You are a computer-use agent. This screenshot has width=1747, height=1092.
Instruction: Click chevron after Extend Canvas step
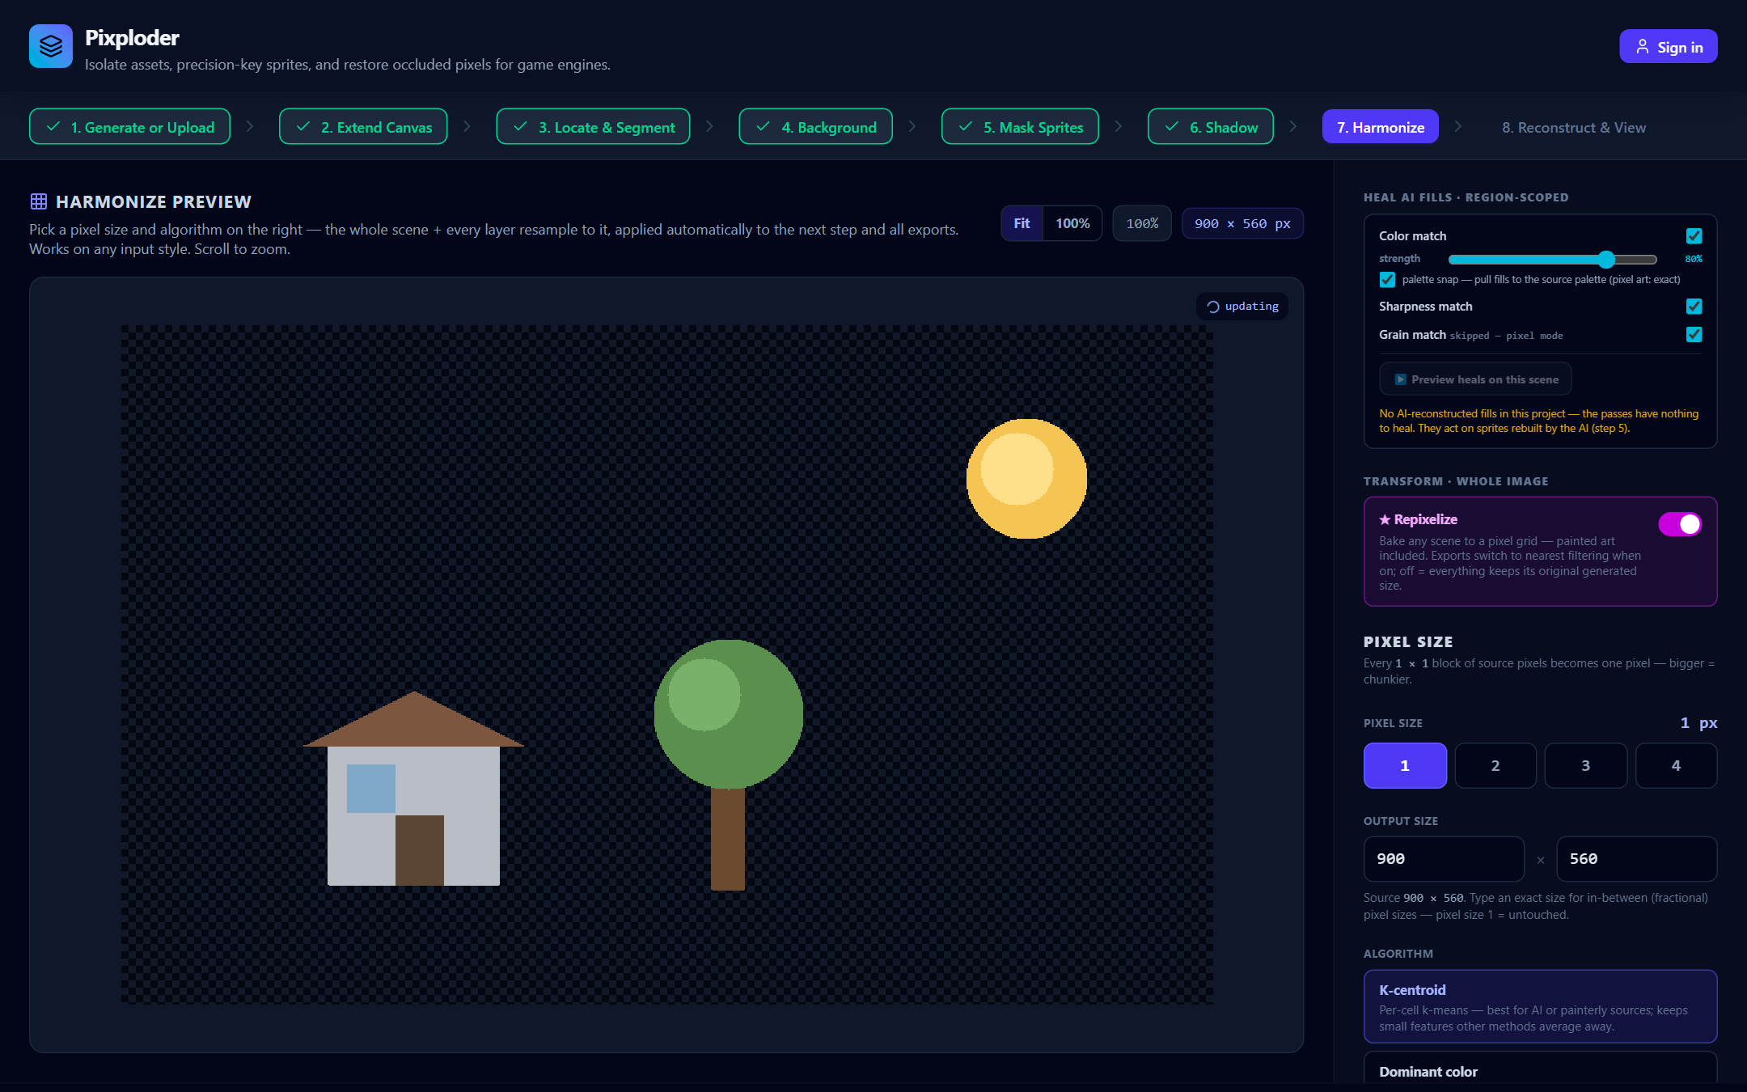[x=467, y=126]
